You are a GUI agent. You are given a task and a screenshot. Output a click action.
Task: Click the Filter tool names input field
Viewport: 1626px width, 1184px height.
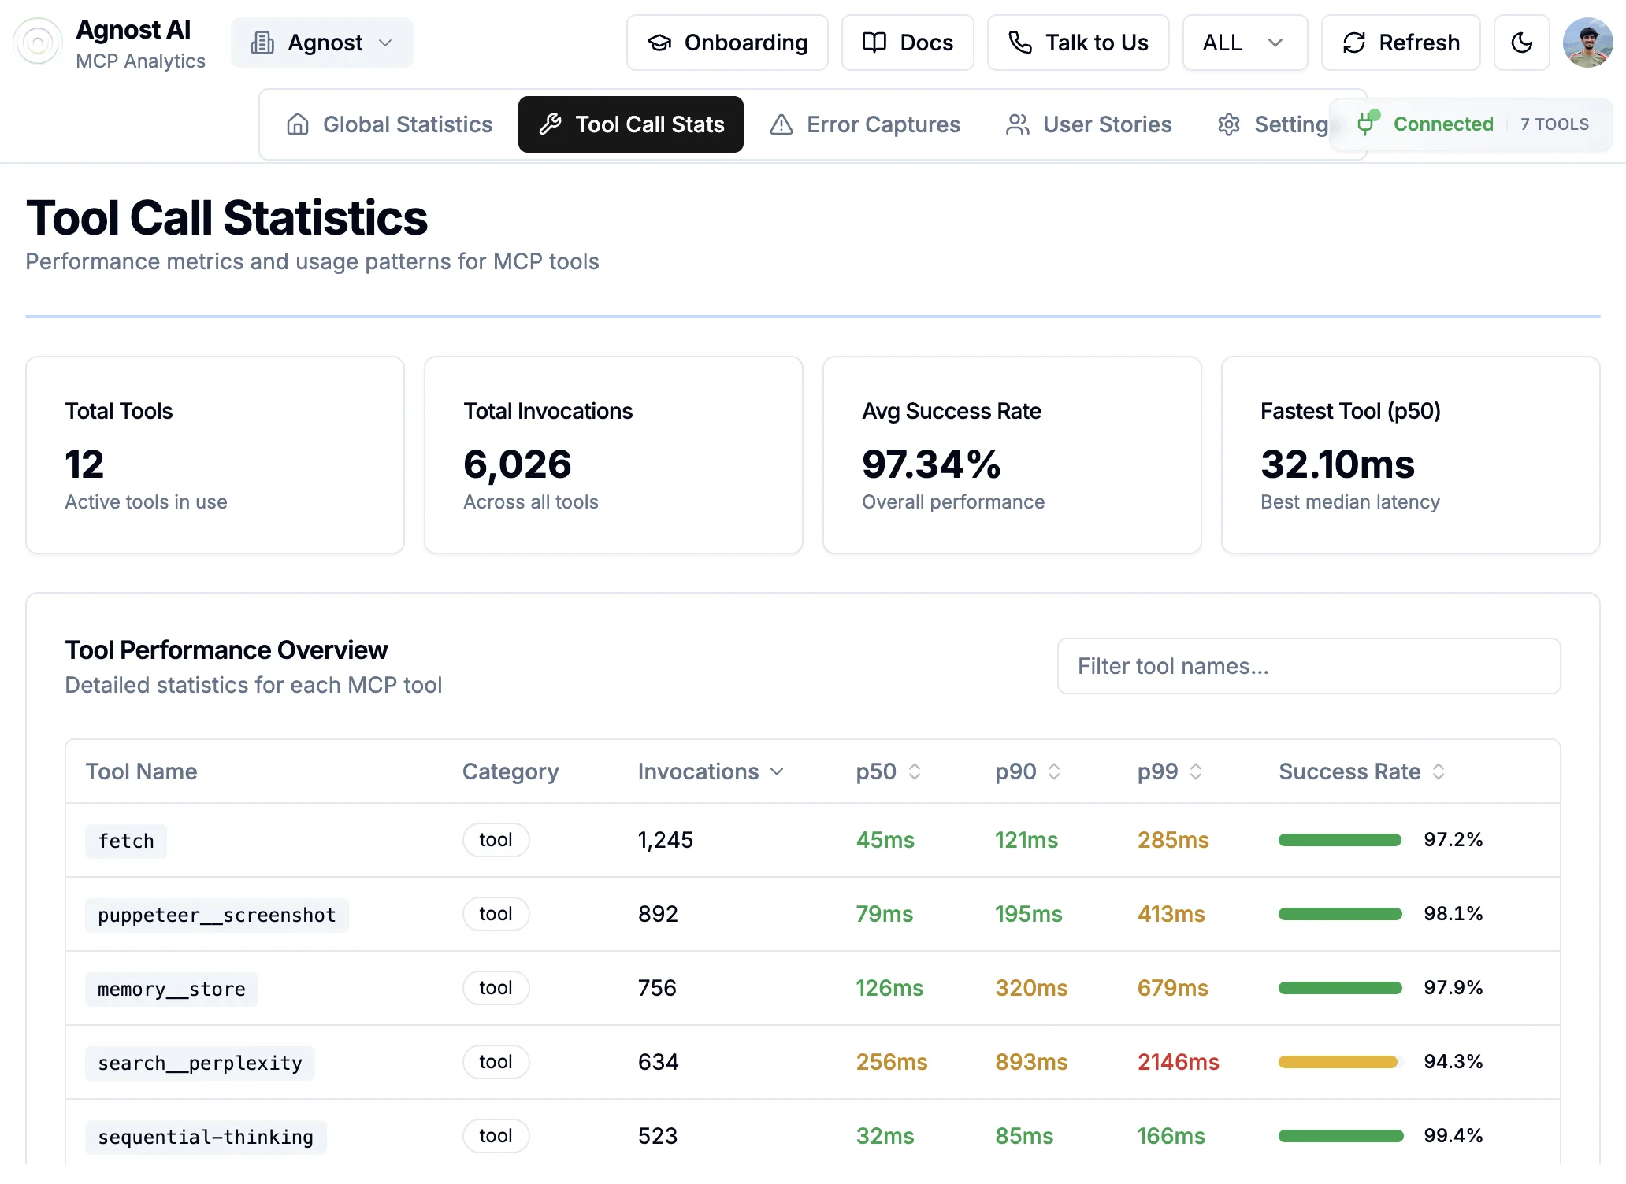pyautogui.click(x=1309, y=666)
